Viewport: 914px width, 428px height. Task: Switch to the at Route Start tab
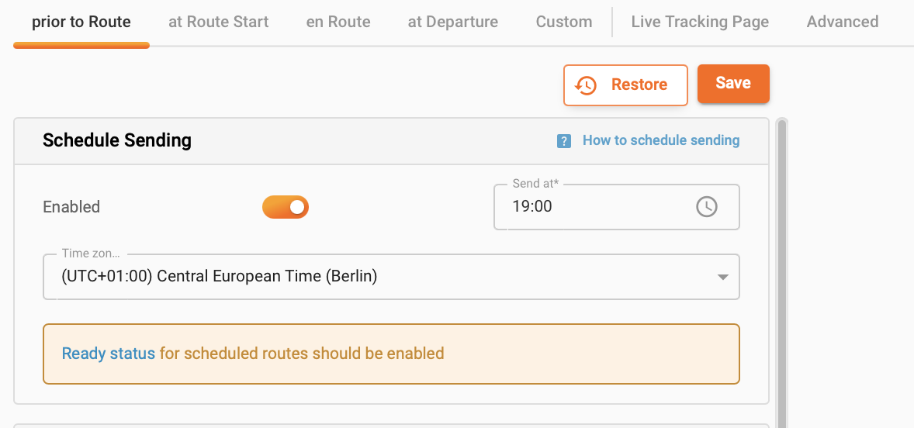218,22
